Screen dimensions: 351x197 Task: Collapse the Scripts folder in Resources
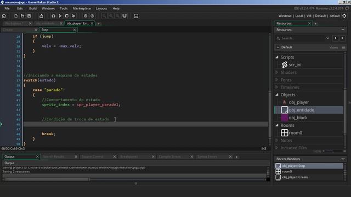pyautogui.click(x=277, y=57)
